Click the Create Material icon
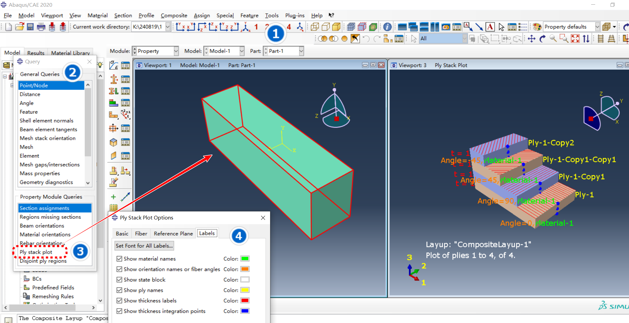Viewport: 629px width, 323px height. [x=114, y=65]
